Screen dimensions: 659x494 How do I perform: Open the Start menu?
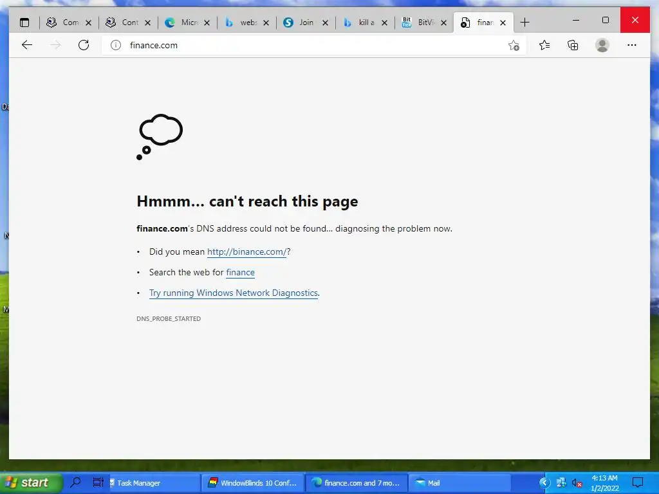point(31,482)
